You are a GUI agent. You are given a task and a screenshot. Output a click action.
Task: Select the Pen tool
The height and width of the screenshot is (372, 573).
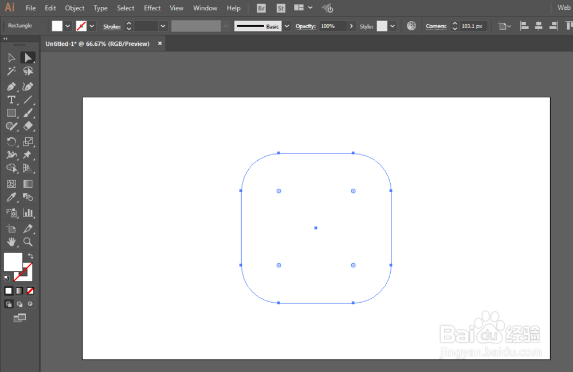(11, 86)
